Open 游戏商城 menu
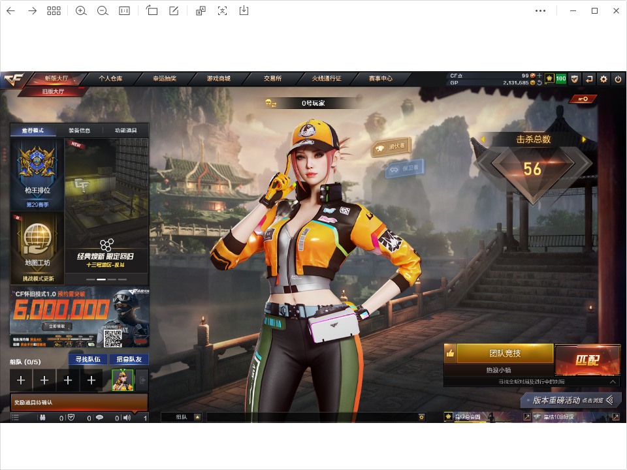627x470 pixels. tap(219, 78)
